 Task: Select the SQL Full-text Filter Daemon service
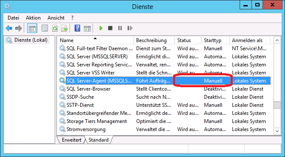pos(100,49)
